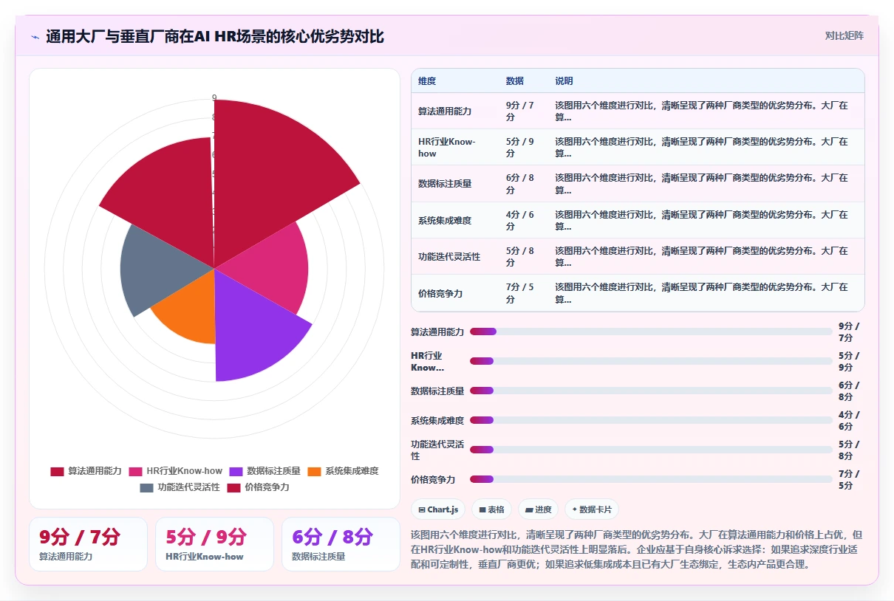Viewport: 894px width, 601px height.
Task: Click the chart title heading text
Action: (x=215, y=36)
